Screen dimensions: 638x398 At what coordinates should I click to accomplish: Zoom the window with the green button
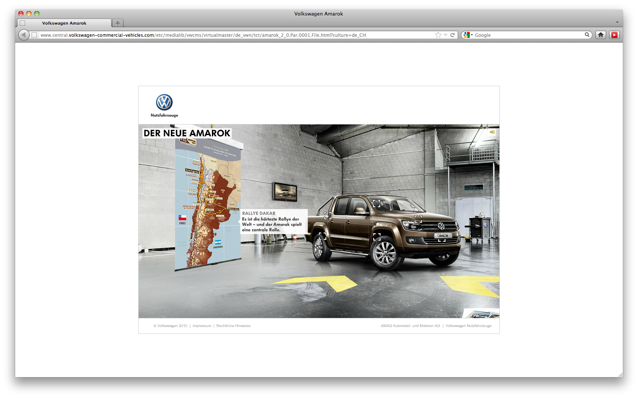point(37,14)
